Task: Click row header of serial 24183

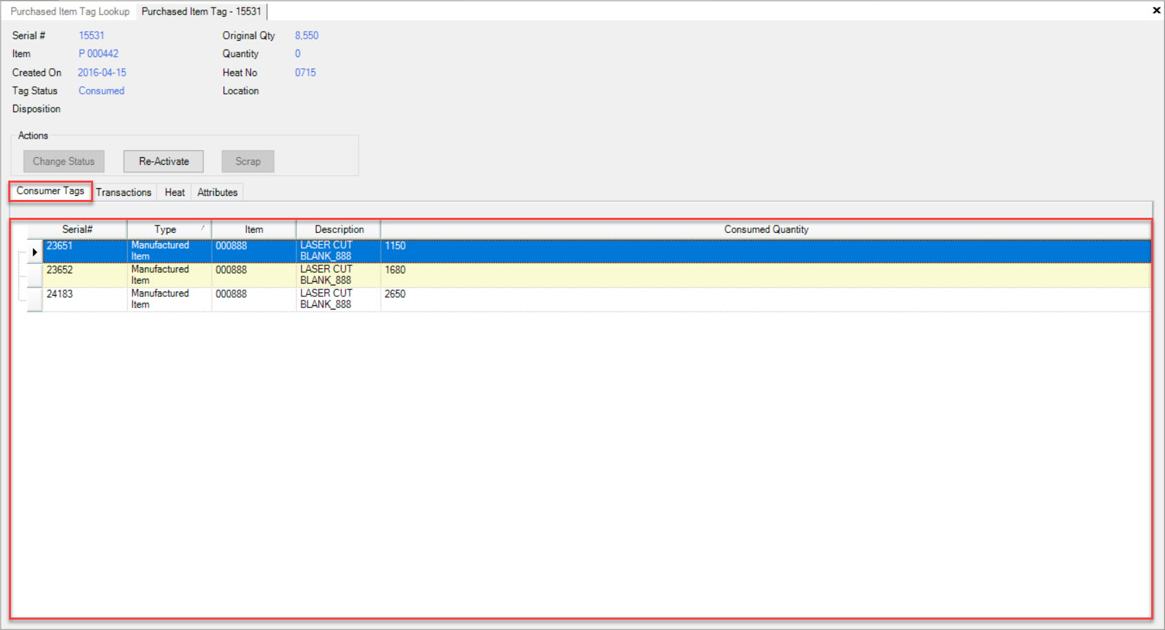Action: 34,300
